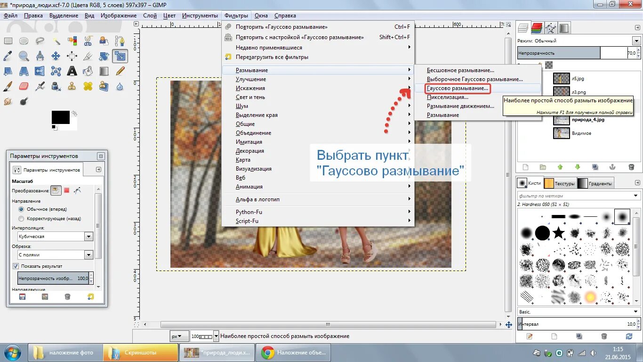Select the pink Eraser tool
This screenshot has width=643, height=362.
24,86
